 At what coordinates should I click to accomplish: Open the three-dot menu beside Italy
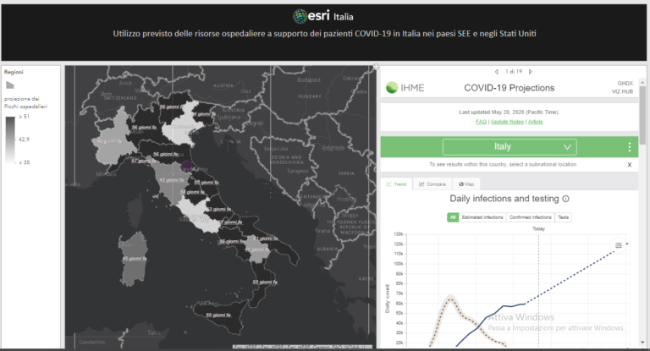(x=629, y=147)
